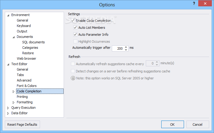Select the Environment tree item
Screen dimensions: 214x133
21,15
